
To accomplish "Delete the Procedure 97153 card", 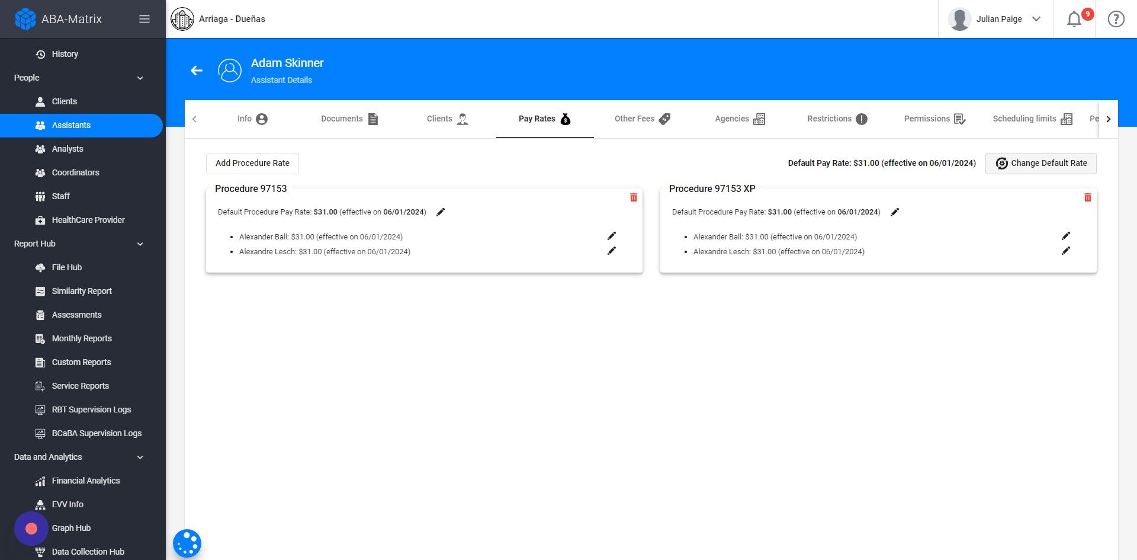I will tap(634, 197).
